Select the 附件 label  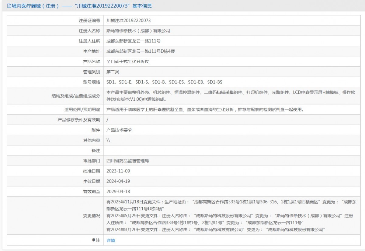click(x=96, y=130)
